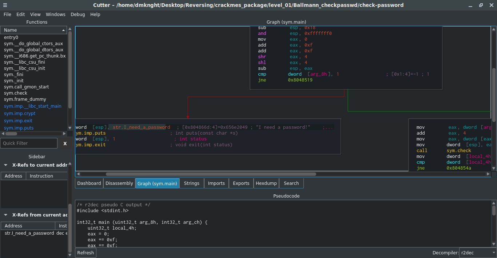The height and width of the screenshot is (258, 497).
Task: Click the Refresh button for pseudocode
Action: tap(85, 253)
